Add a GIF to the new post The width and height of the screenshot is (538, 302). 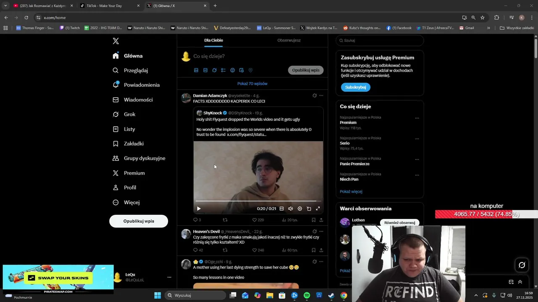(x=205, y=70)
